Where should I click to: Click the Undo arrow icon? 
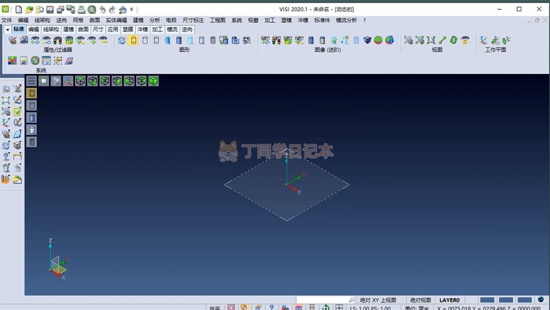(x=102, y=10)
